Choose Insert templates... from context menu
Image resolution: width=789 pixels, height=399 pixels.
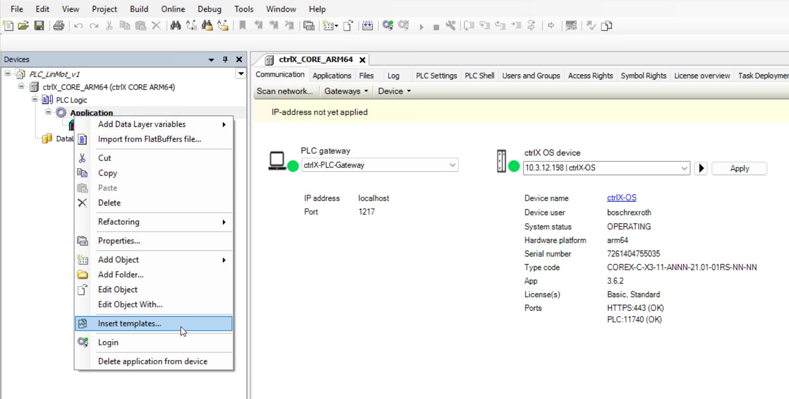pos(130,324)
